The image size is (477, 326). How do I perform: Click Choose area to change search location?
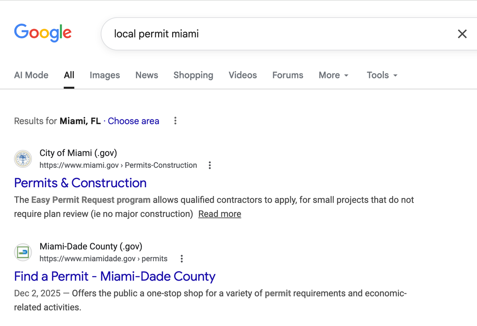coord(133,121)
